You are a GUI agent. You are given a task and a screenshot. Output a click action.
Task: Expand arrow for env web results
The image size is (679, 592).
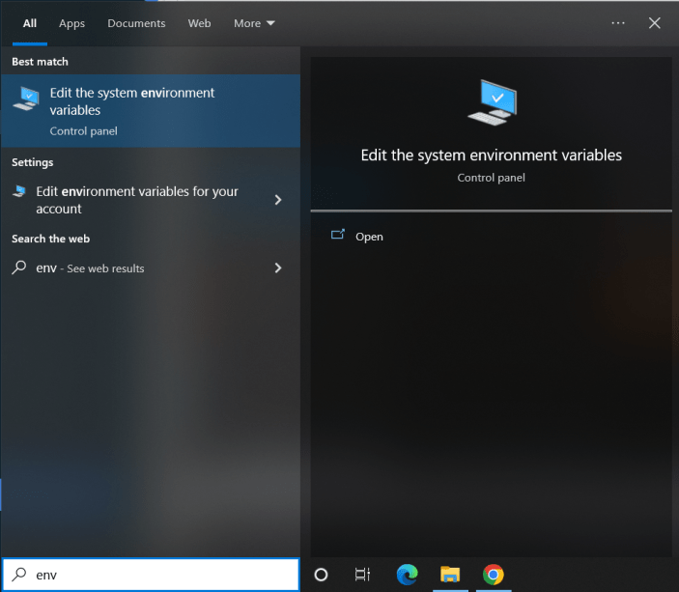click(278, 268)
